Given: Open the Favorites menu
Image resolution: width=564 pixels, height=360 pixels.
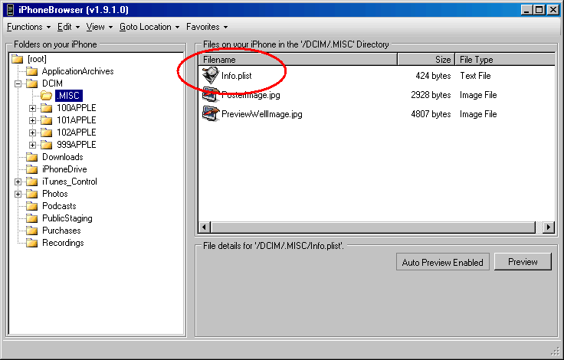Looking at the screenshot, I should [x=207, y=27].
